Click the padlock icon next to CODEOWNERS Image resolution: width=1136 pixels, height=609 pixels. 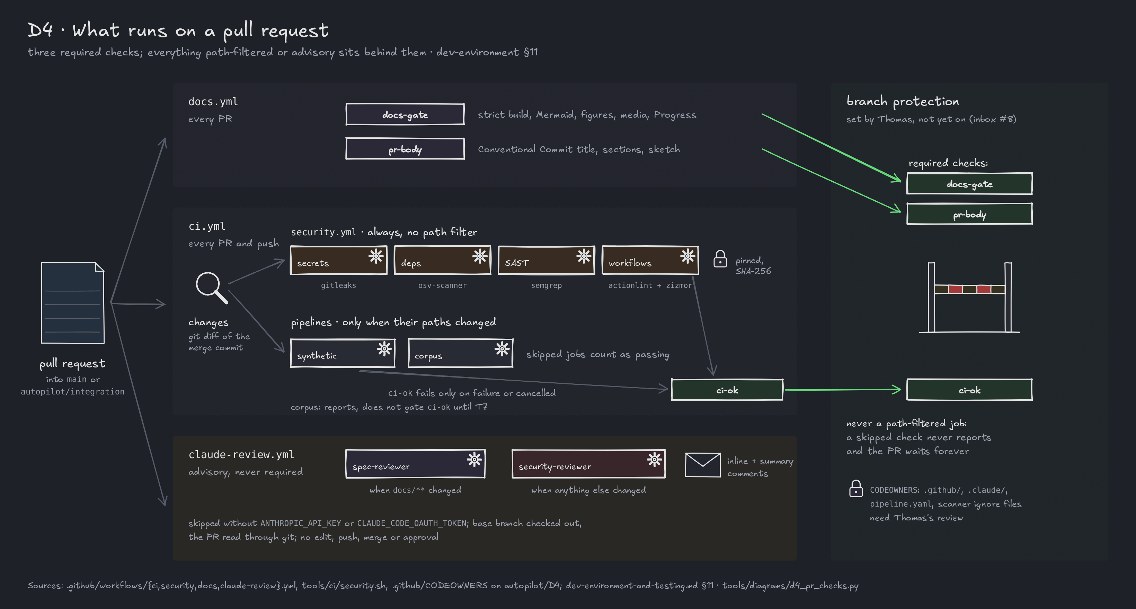856,488
